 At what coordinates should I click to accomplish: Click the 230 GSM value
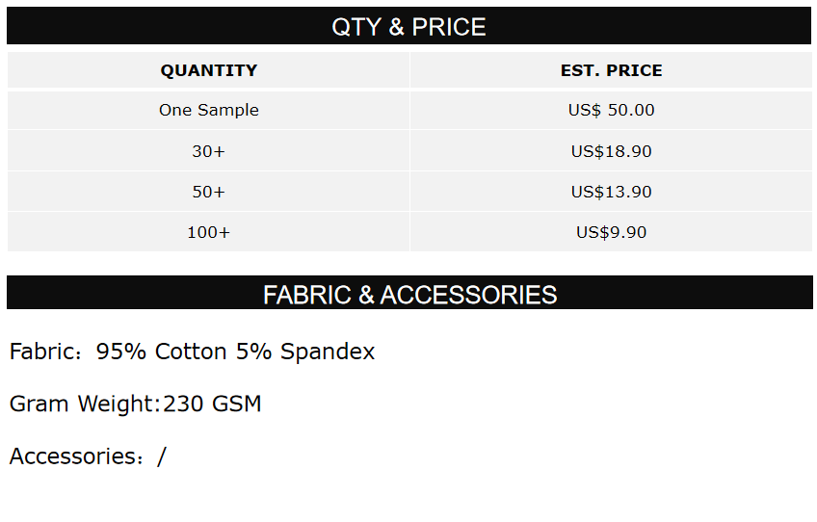coord(212,404)
